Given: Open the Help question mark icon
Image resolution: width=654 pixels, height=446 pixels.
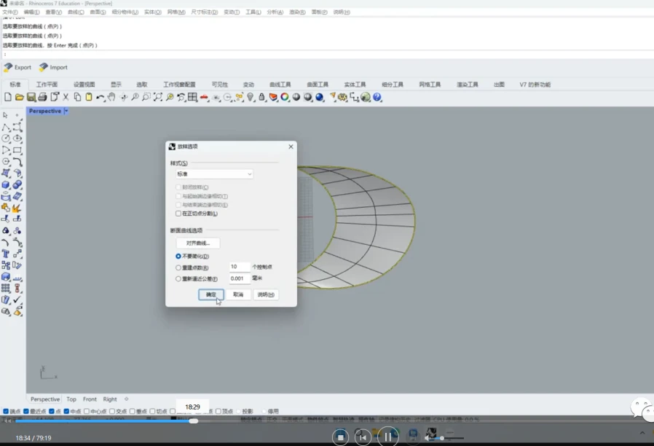Looking at the screenshot, I should tap(377, 97).
